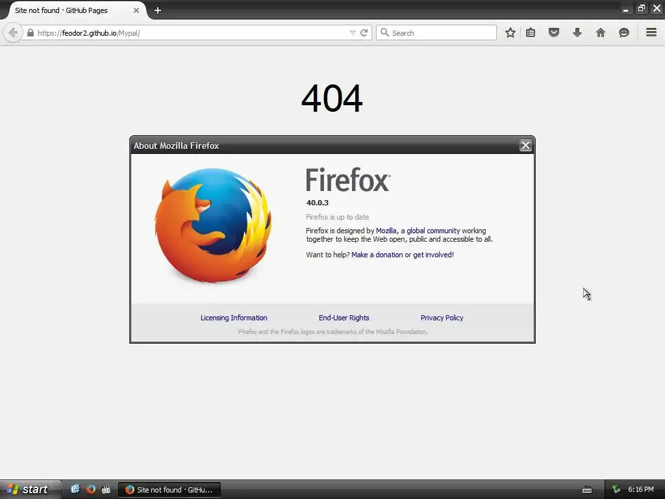The image size is (665, 499).
Task: Show your bookmarks list icon
Action: pyautogui.click(x=530, y=32)
